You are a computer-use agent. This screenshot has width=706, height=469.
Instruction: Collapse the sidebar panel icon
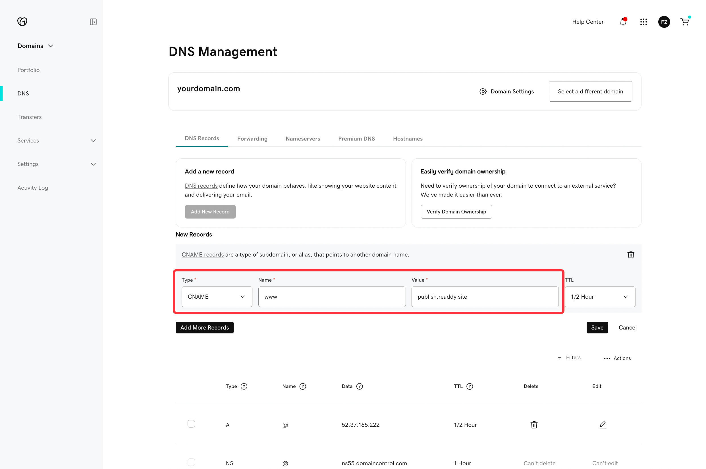93,22
